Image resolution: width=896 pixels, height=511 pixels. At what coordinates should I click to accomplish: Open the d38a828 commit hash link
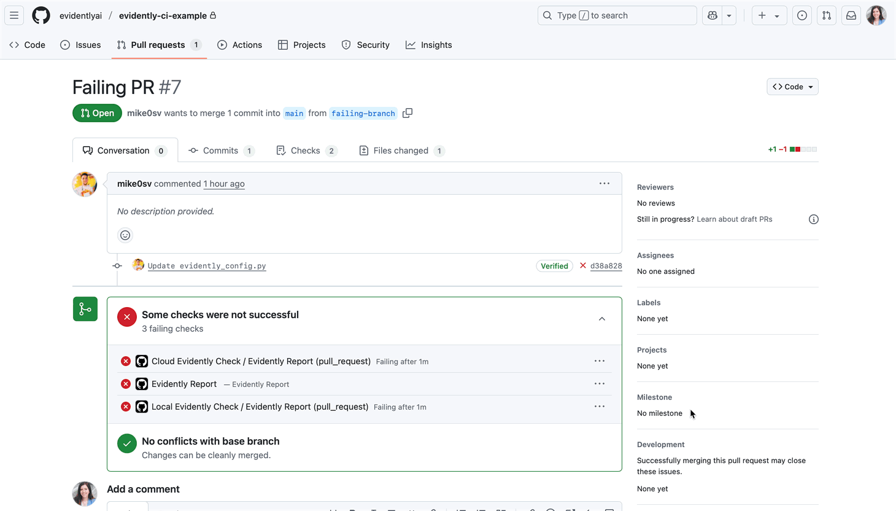click(606, 266)
